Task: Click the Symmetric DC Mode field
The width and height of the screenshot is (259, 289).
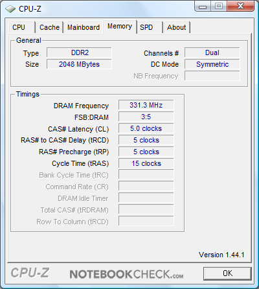Action: click(x=212, y=64)
